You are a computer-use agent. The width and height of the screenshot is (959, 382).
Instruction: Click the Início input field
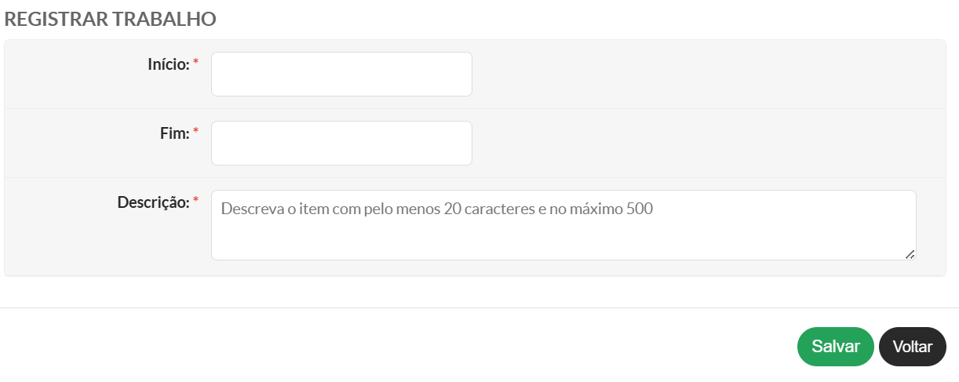(341, 75)
